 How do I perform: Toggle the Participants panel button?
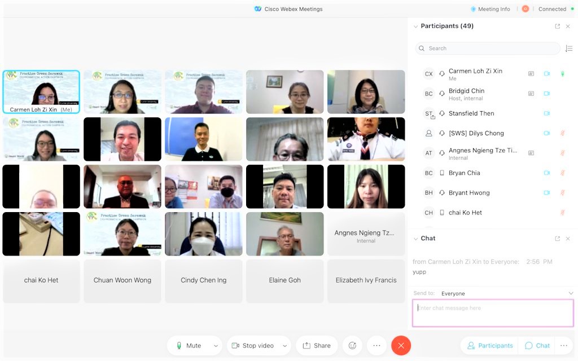[x=490, y=346]
